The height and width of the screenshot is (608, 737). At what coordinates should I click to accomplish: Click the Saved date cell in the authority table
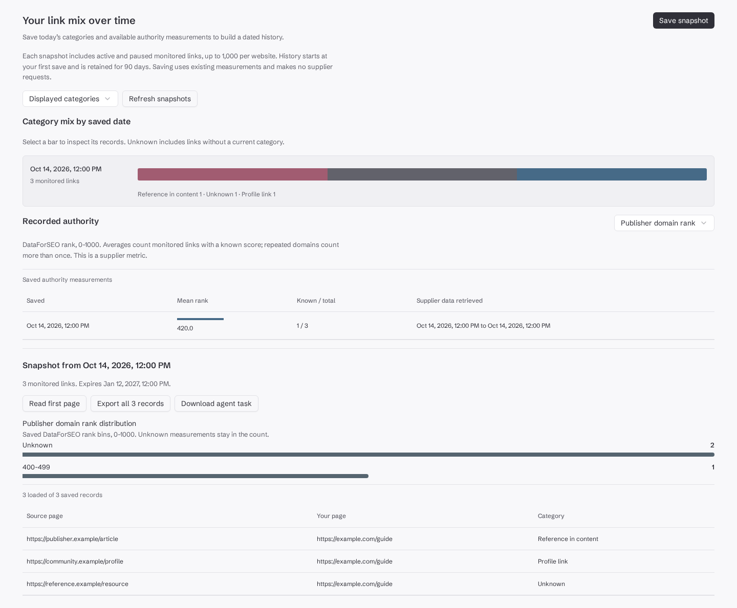[x=58, y=326]
